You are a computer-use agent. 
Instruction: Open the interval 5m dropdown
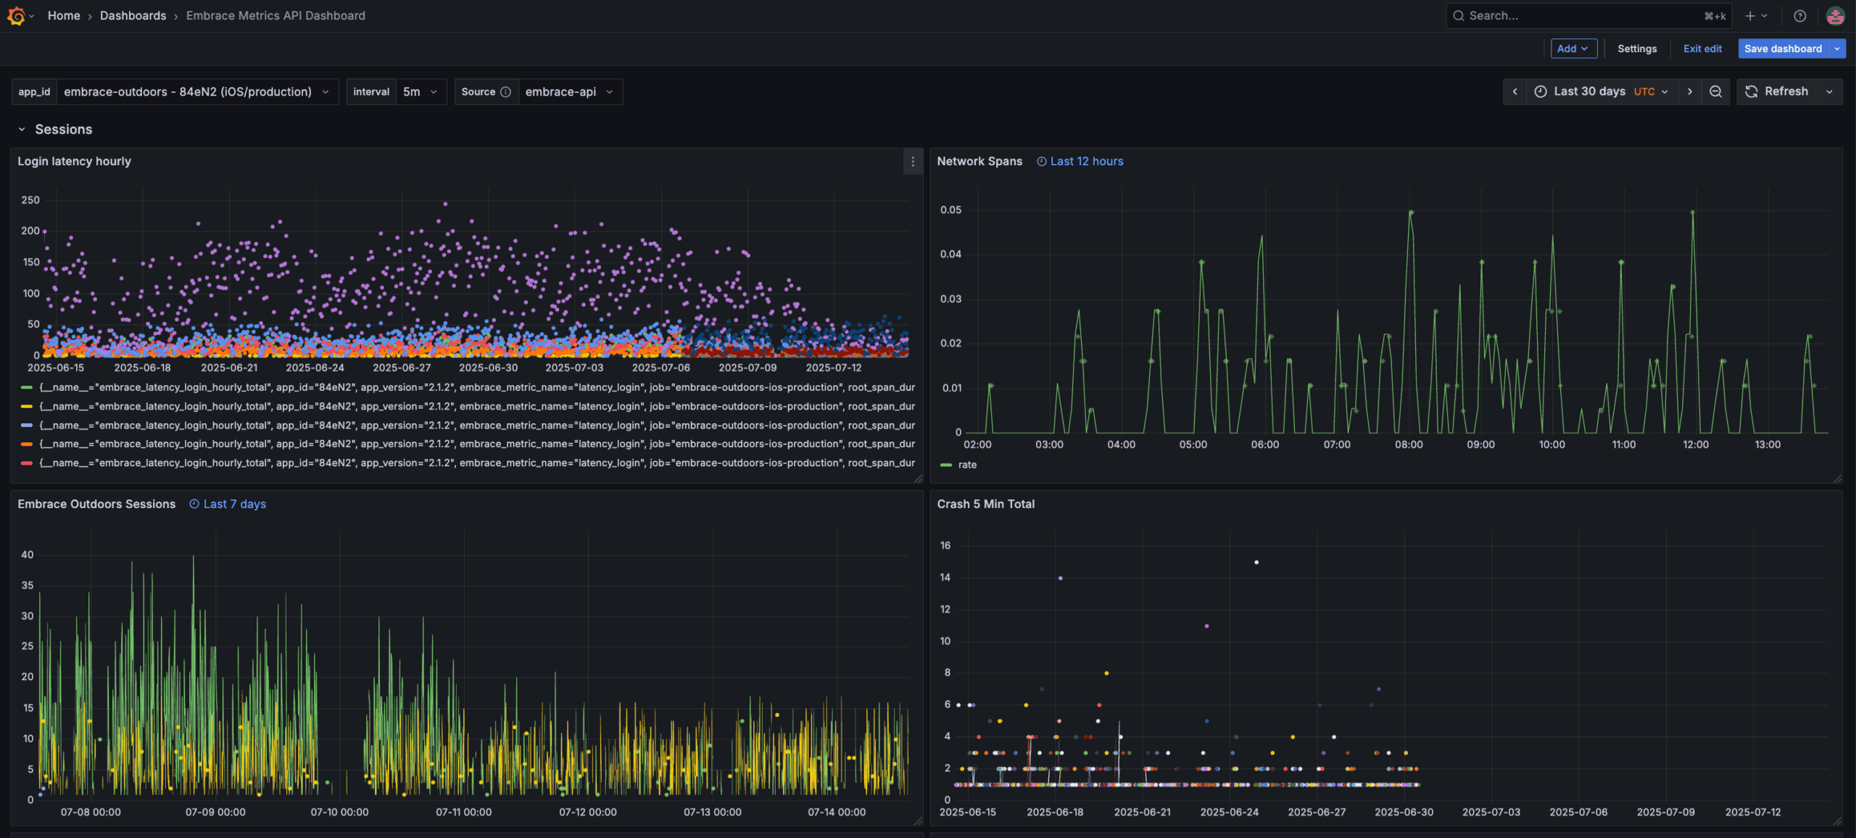tap(421, 92)
